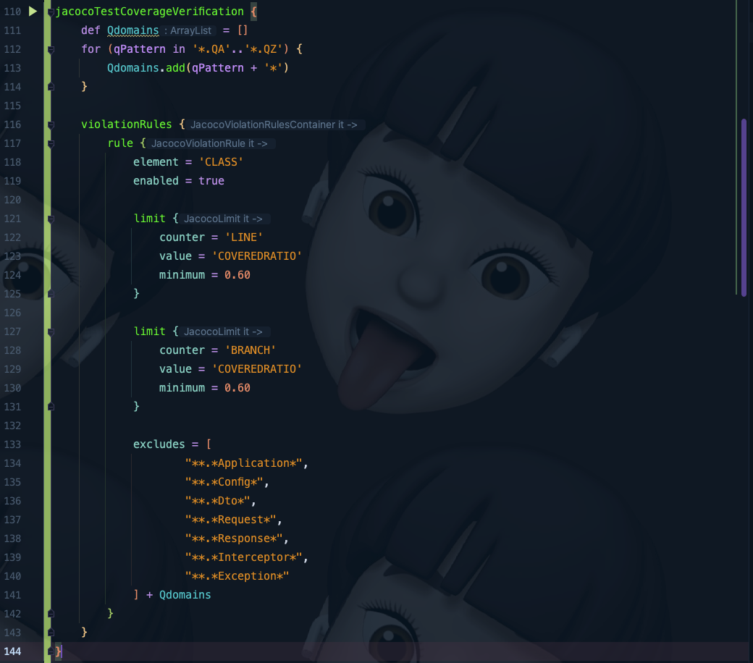Place cursor on 'CLASS' string
This screenshot has height=663, width=753.
pyautogui.click(x=221, y=162)
